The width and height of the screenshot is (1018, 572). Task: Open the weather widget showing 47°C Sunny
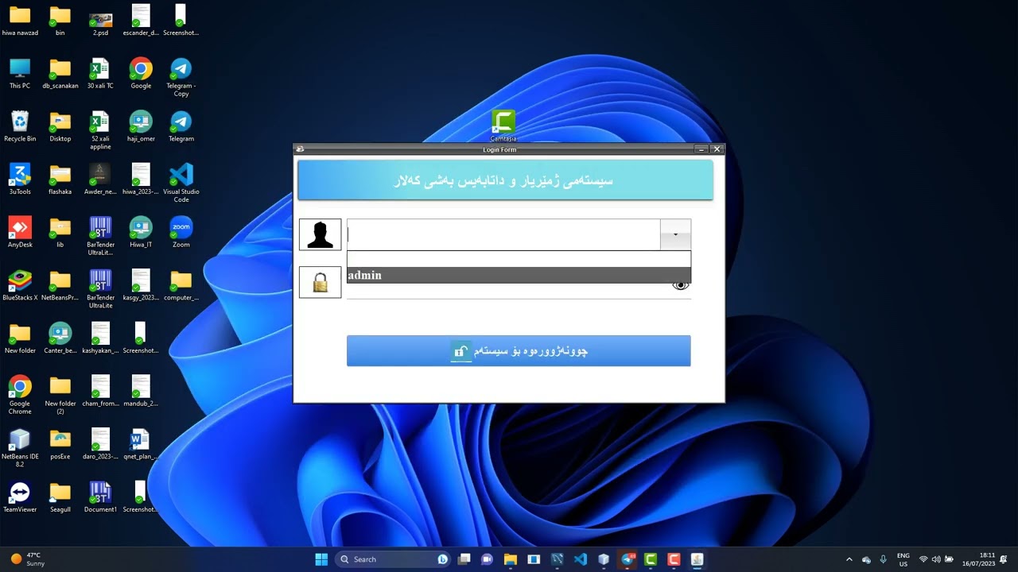[x=28, y=559]
